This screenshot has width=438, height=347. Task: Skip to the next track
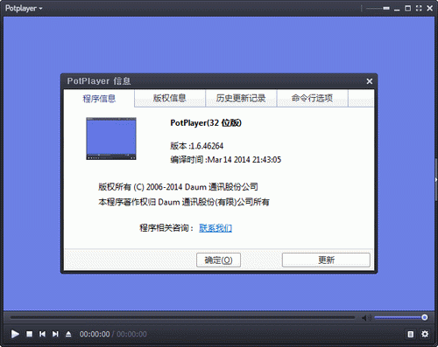tap(55, 334)
